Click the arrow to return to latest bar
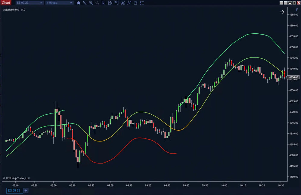Image resolution: width=301 pixels, height=195 pixels. 282,12
